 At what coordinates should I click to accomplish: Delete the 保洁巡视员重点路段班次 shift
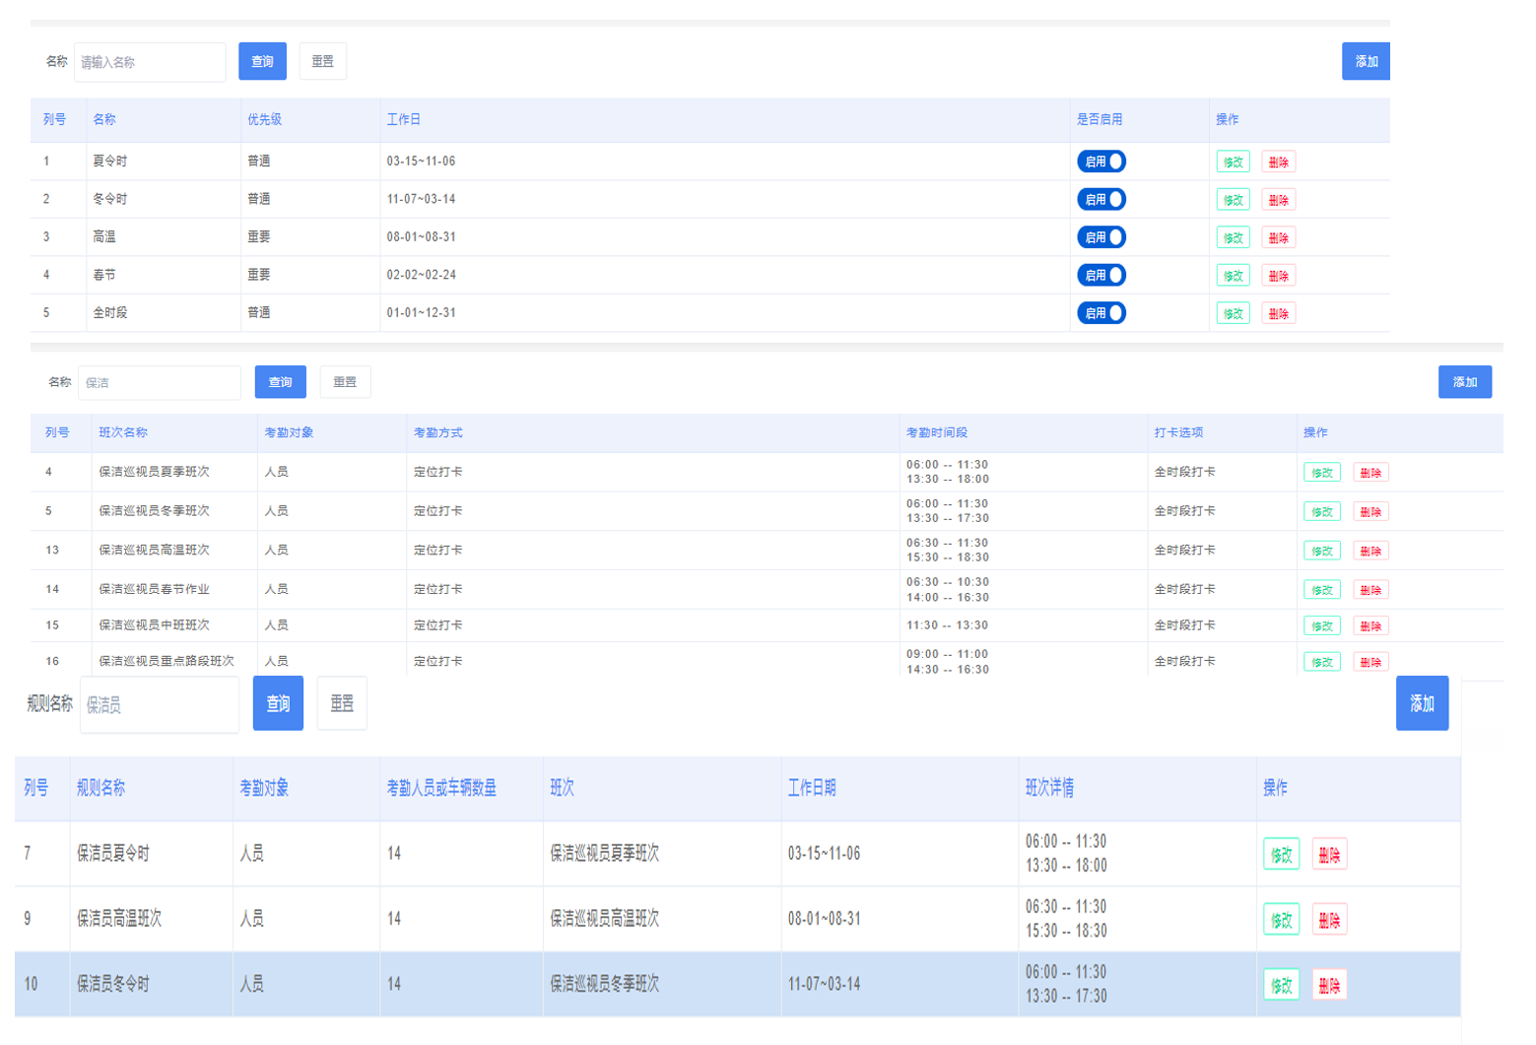tap(1370, 663)
